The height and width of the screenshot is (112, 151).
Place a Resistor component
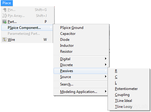click(81, 52)
